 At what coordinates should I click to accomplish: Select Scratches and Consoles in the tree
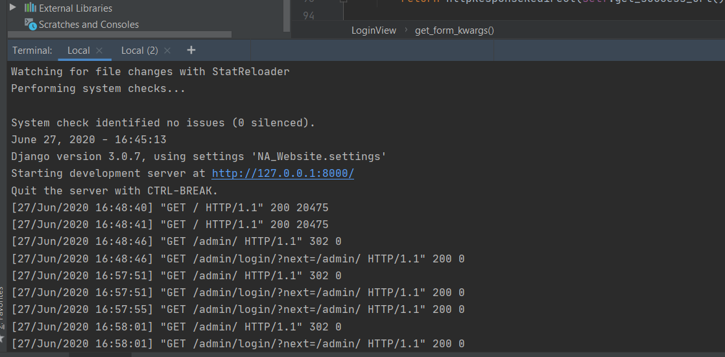click(x=89, y=25)
